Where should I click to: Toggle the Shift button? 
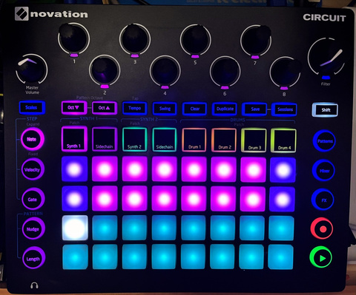point(326,110)
